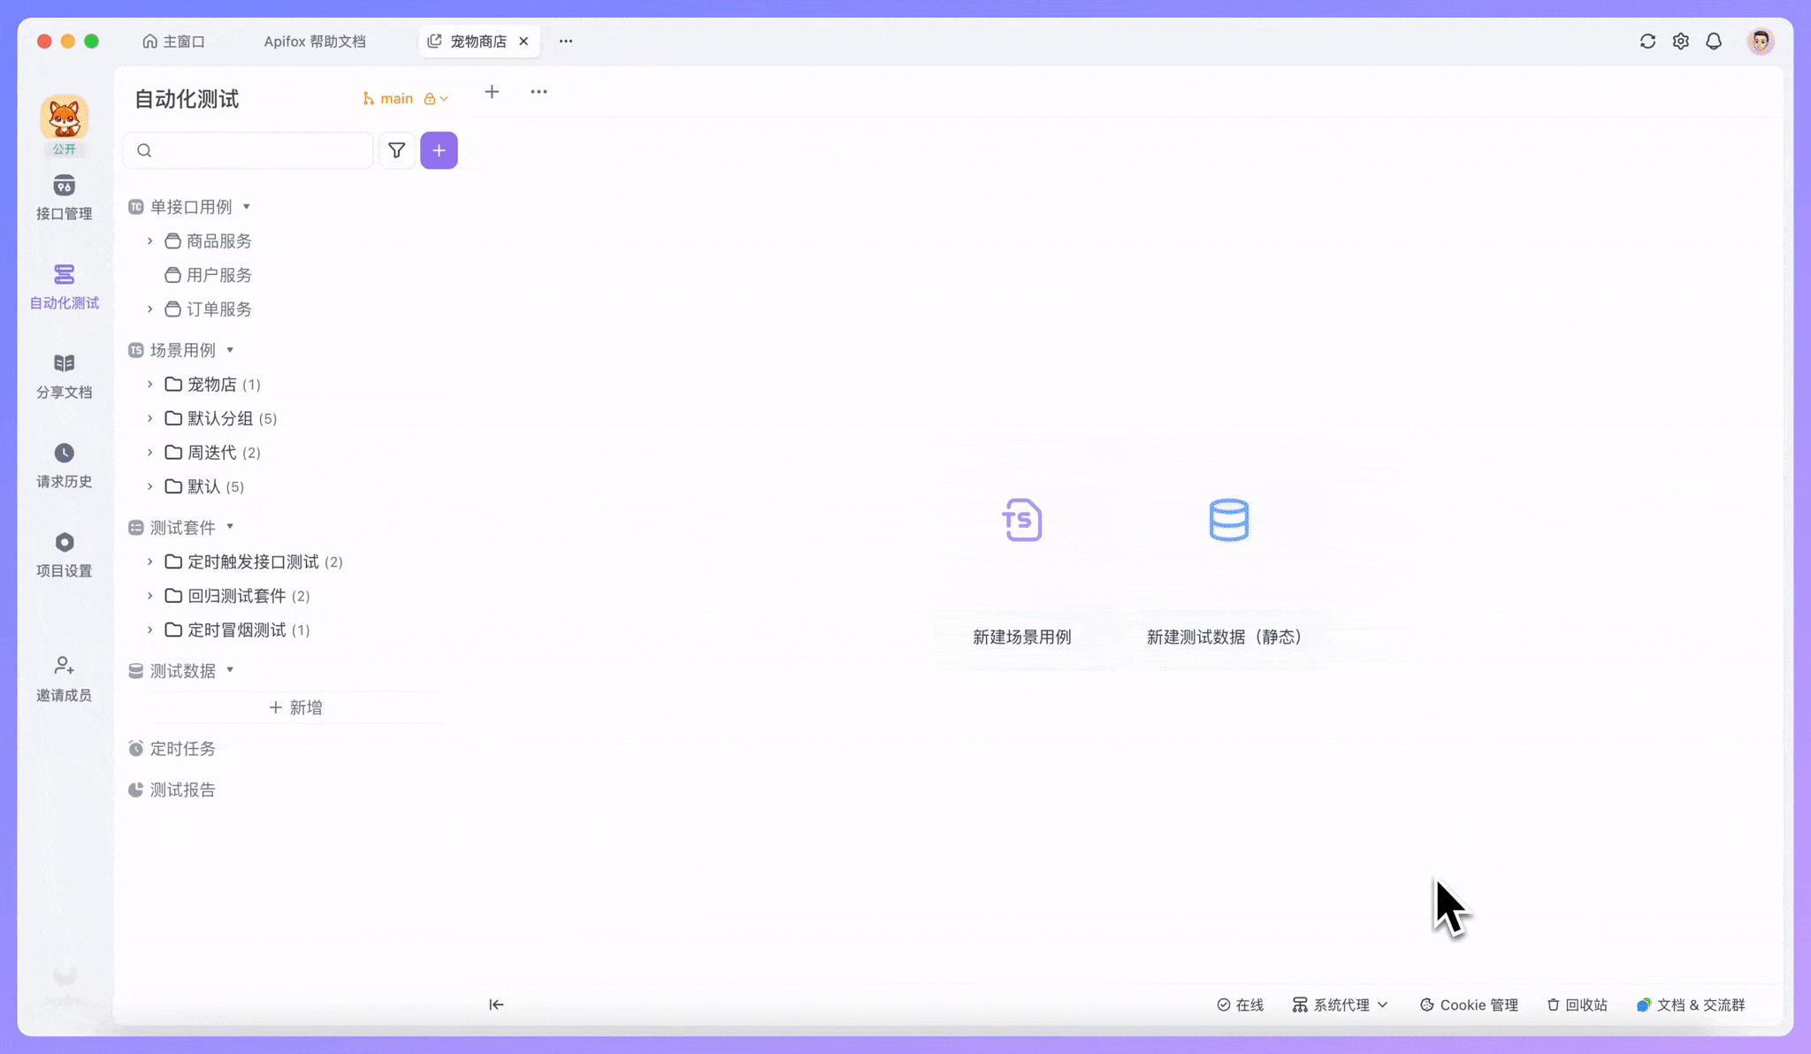Click the 新增 button under 测试数据
1811x1054 pixels.
296,706
